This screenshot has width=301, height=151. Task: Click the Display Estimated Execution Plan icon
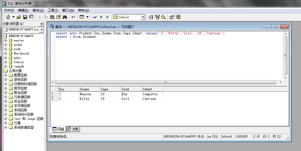click(151, 17)
